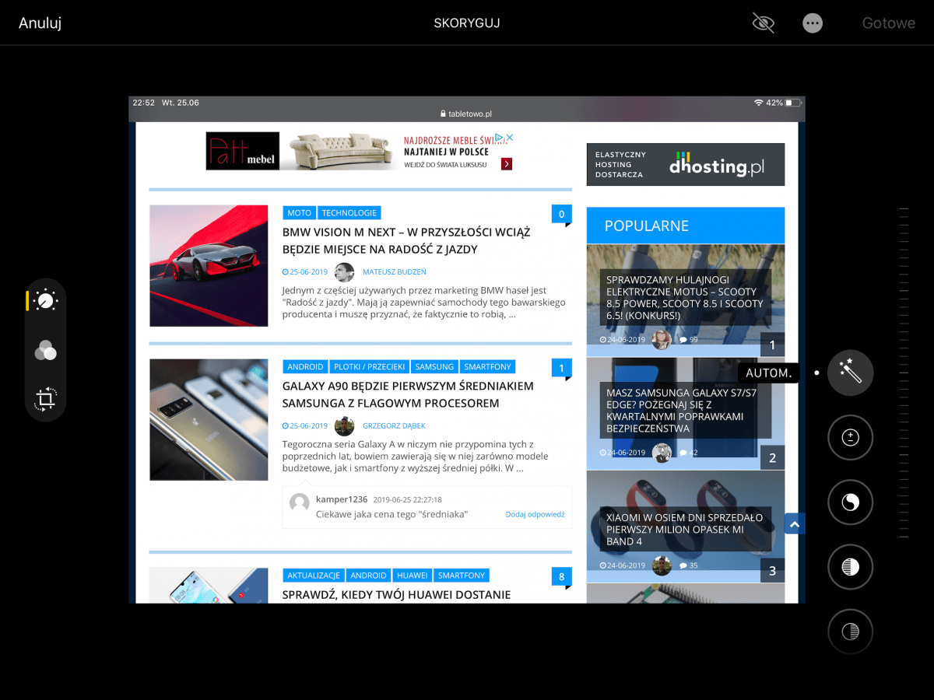Click the dhosting.pl advertisement banner

(x=685, y=164)
